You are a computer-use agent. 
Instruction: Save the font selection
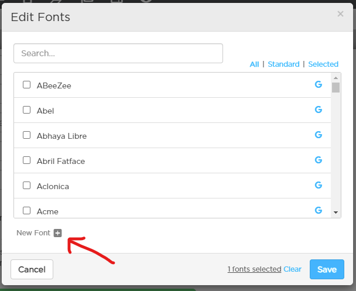pyautogui.click(x=327, y=269)
